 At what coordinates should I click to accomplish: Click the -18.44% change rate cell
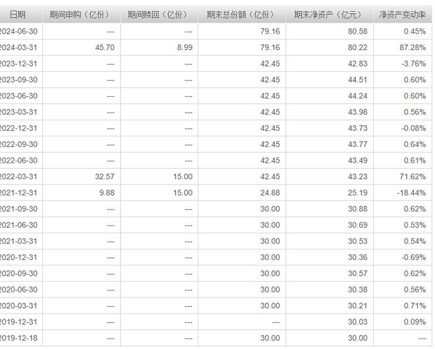[411, 193]
